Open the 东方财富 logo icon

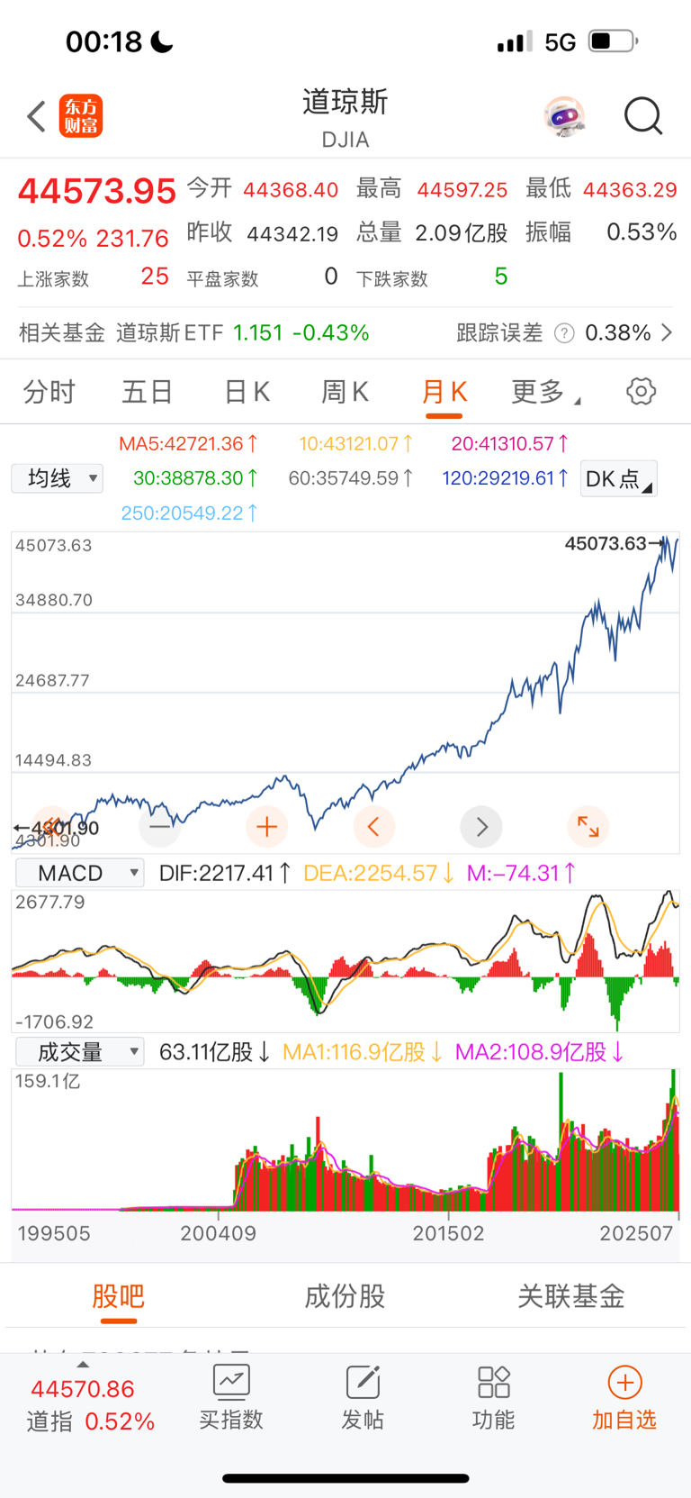pyautogui.click(x=81, y=117)
